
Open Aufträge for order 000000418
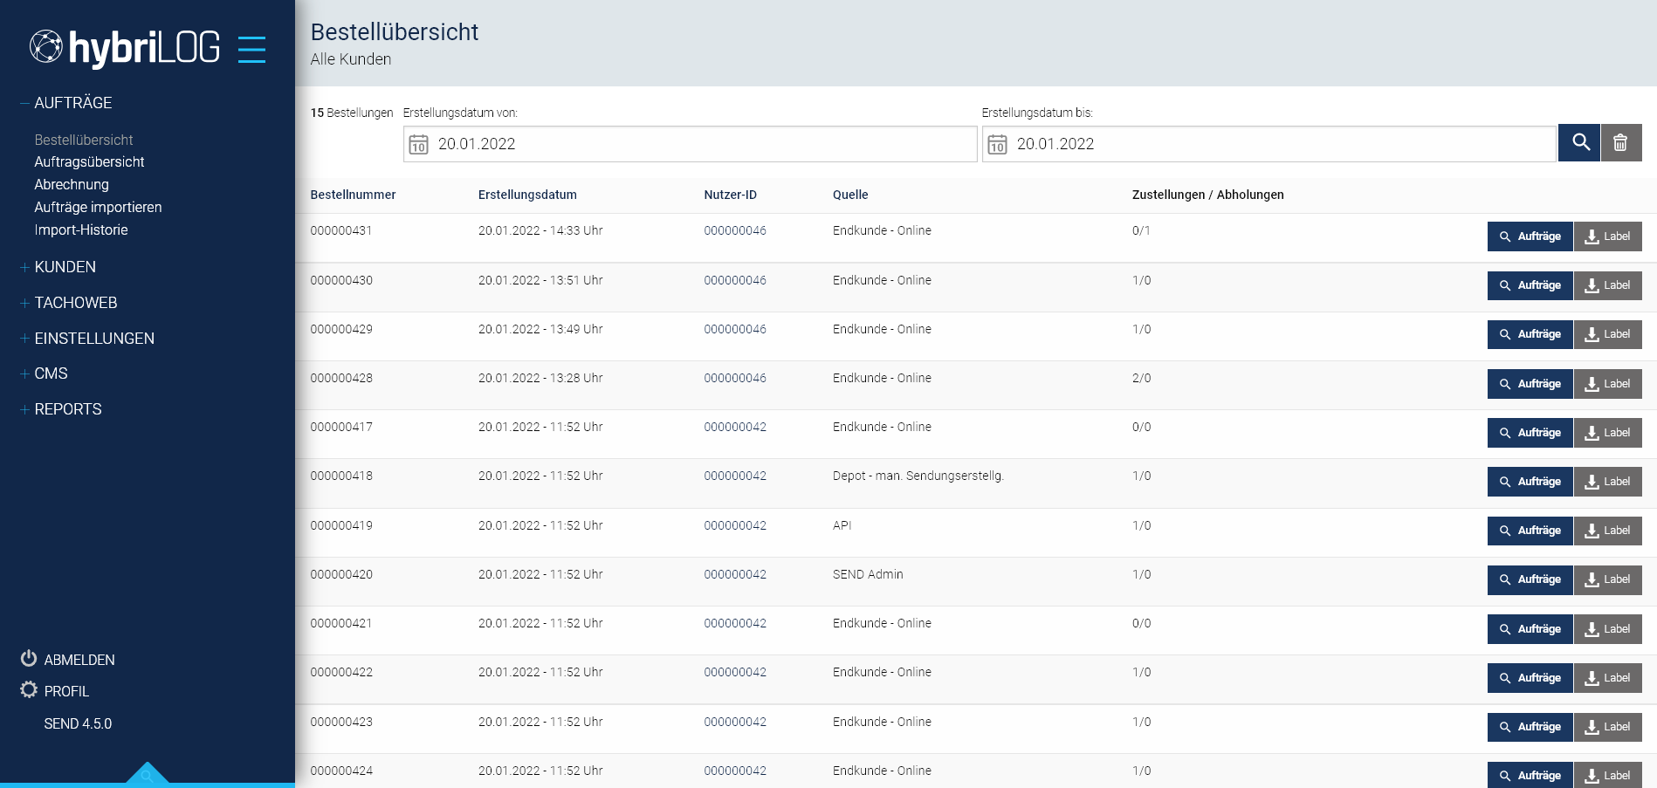click(x=1530, y=482)
